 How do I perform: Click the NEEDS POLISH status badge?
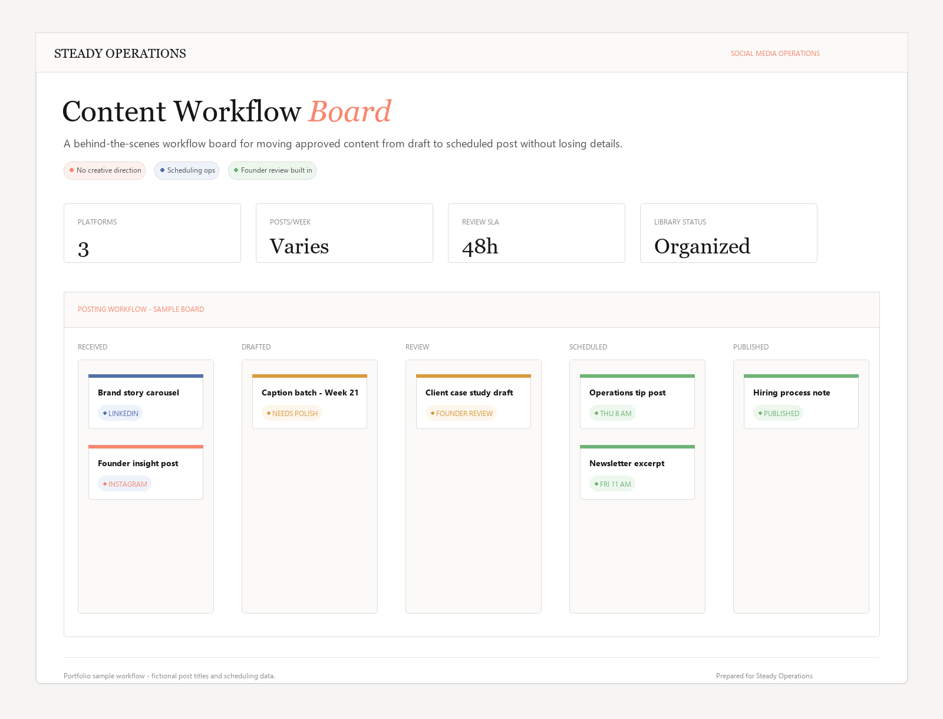(292, 413)
